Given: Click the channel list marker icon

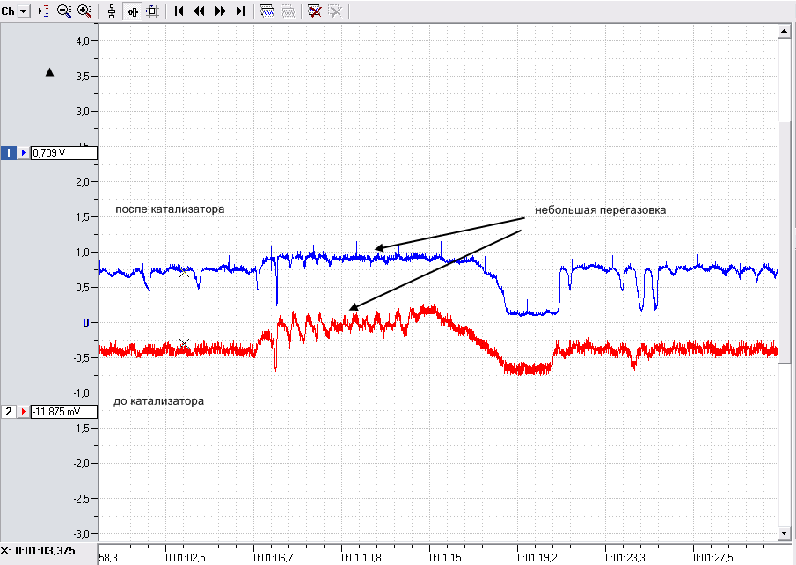Looking at the screenshot, I should click(44, 11).
